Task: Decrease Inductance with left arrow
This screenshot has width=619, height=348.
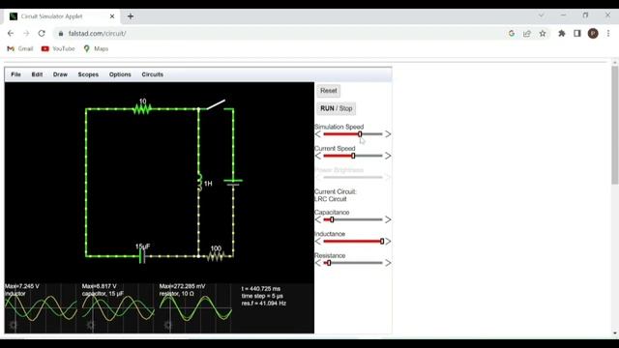Action: [x=318, y=242]
